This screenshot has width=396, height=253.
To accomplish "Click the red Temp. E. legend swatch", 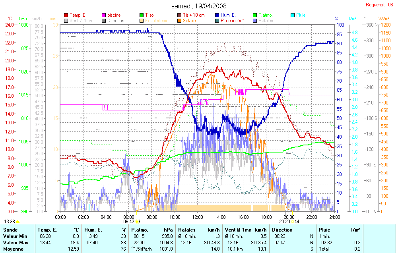I will point(66,15).
